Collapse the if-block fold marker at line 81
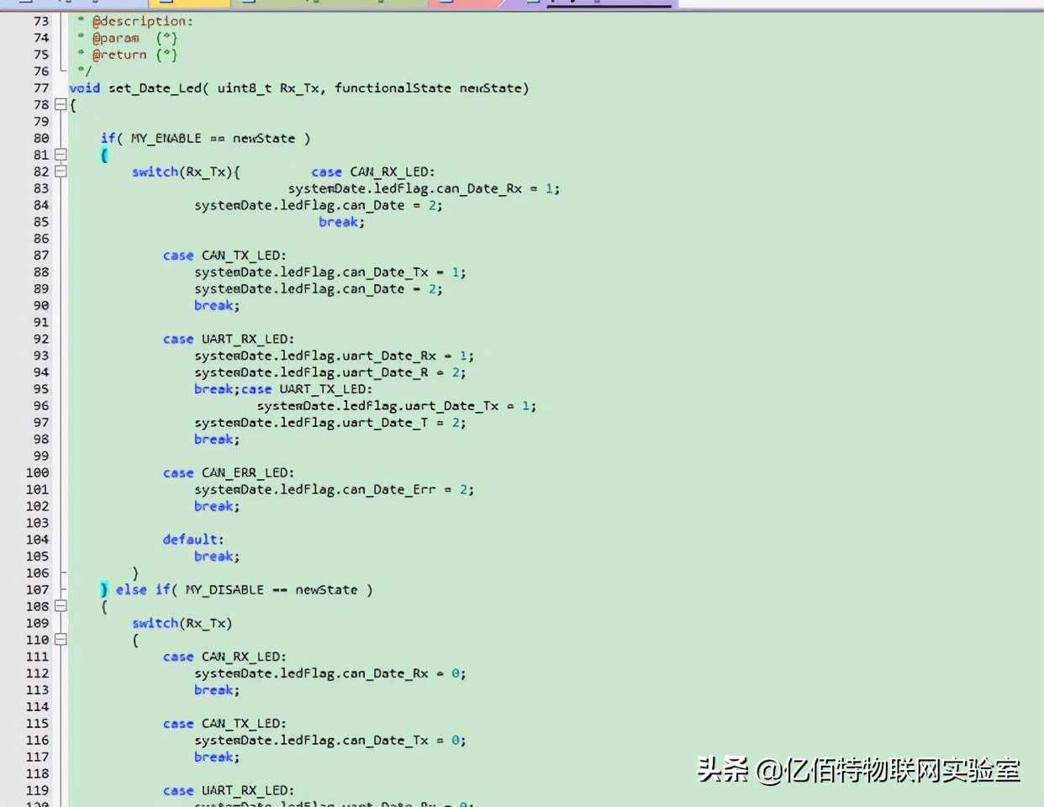1044x807 pixels. pyautogui.click(x=61, y=155)
